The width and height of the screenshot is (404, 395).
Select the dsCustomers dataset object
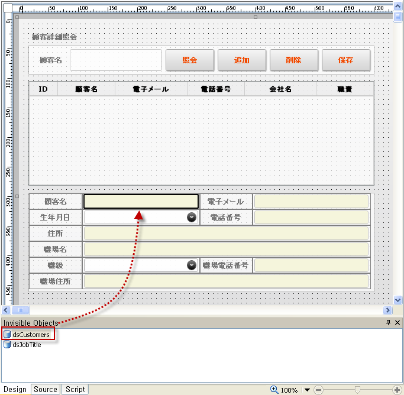[31, 335]
